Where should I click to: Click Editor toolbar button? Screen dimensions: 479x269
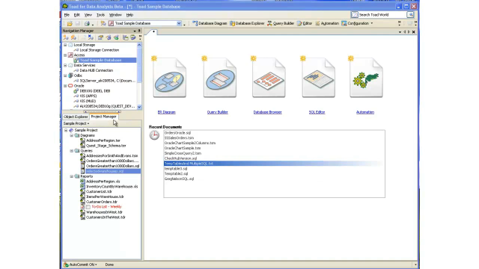(305, 23)
